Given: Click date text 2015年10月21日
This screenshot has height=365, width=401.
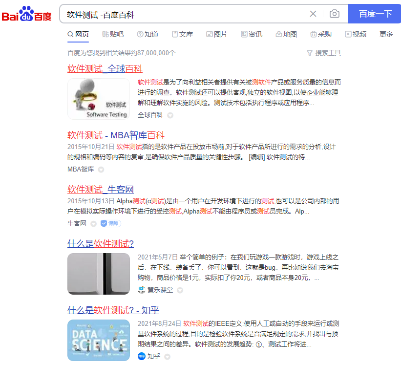Looking at the screenshot, I should tap(91, 147).
